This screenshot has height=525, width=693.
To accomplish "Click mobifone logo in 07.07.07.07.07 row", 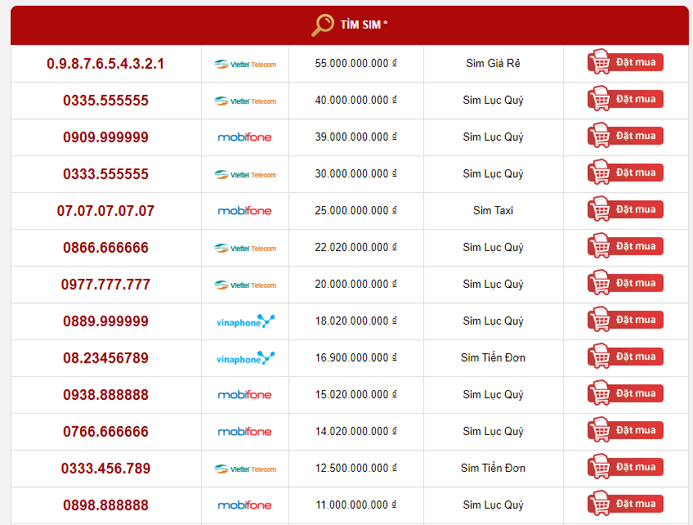I will coord(244,211).
